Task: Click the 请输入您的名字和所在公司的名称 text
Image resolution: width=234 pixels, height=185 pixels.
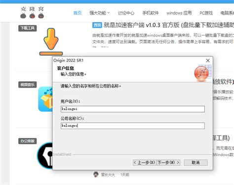Action: pyautogui.click(x=91, y=86)
